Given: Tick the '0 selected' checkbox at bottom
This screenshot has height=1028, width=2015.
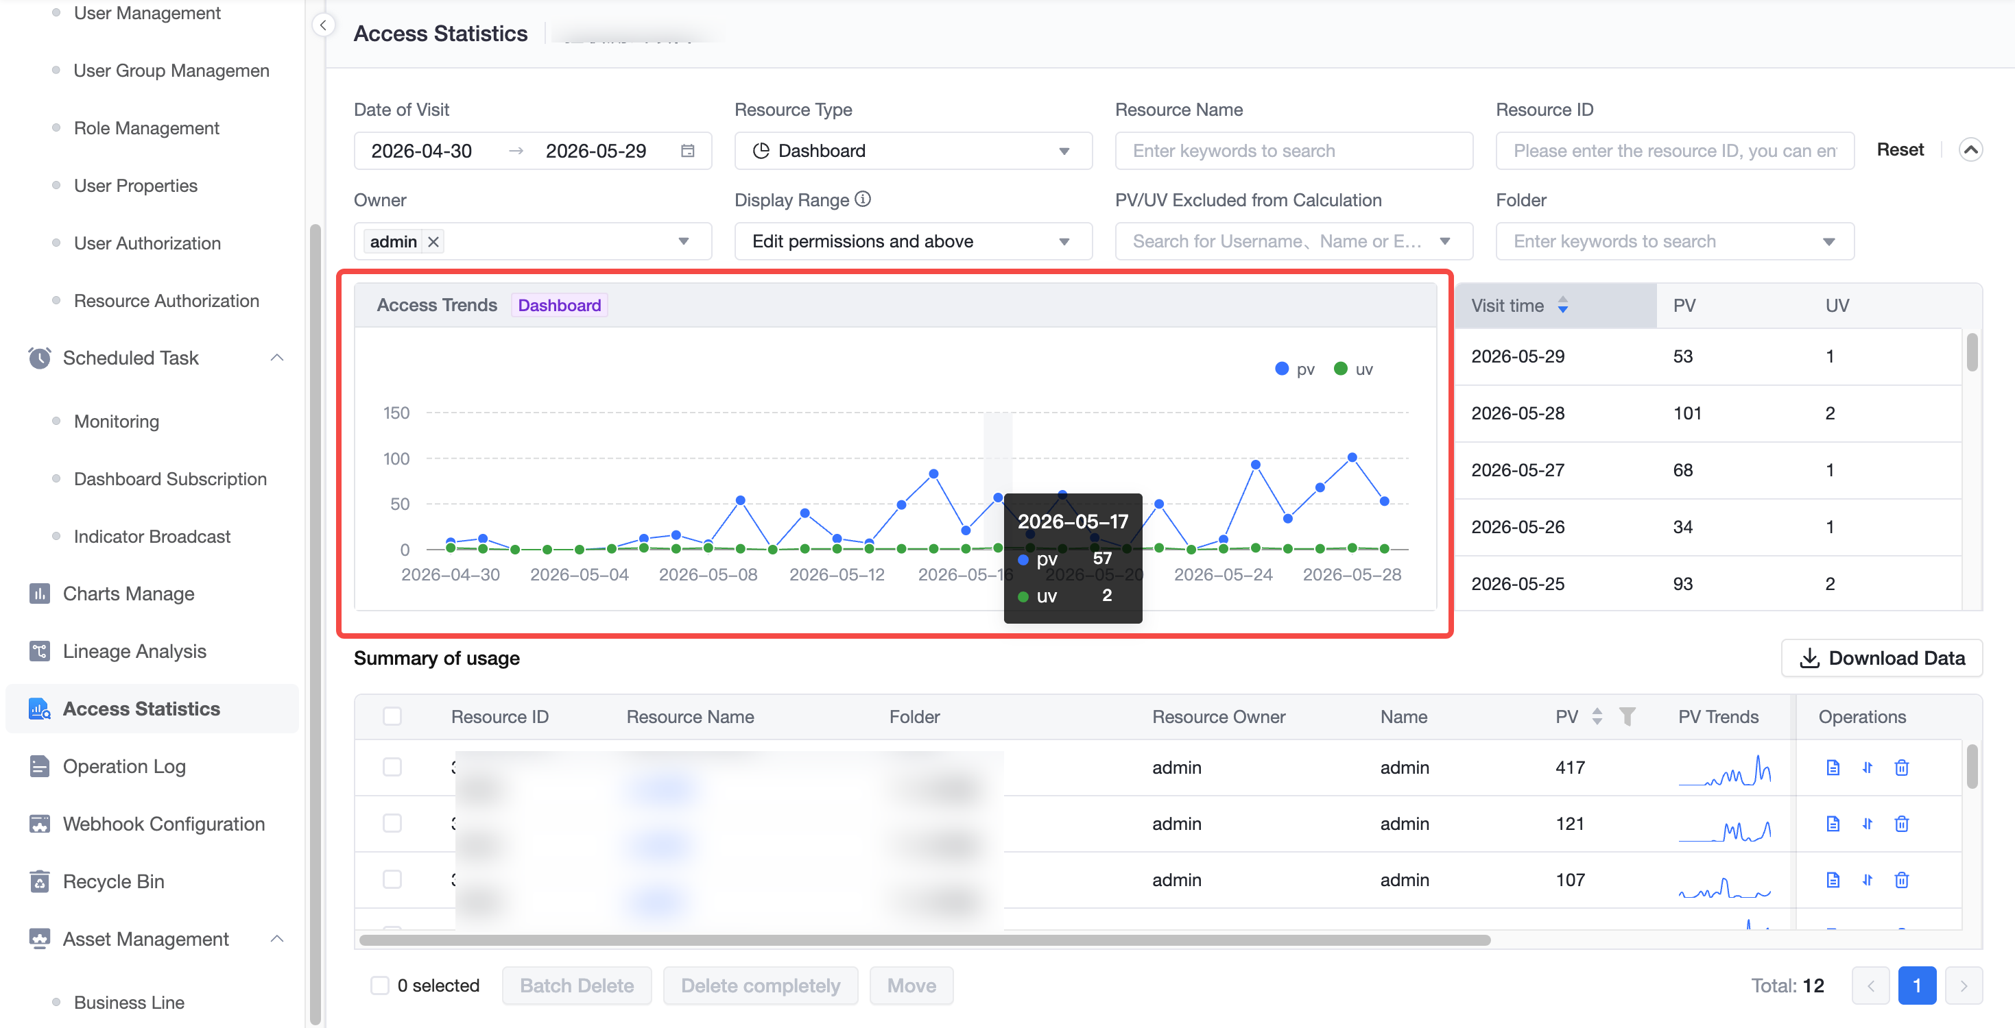Looking at the screenshot, I should tap(379, 985).
